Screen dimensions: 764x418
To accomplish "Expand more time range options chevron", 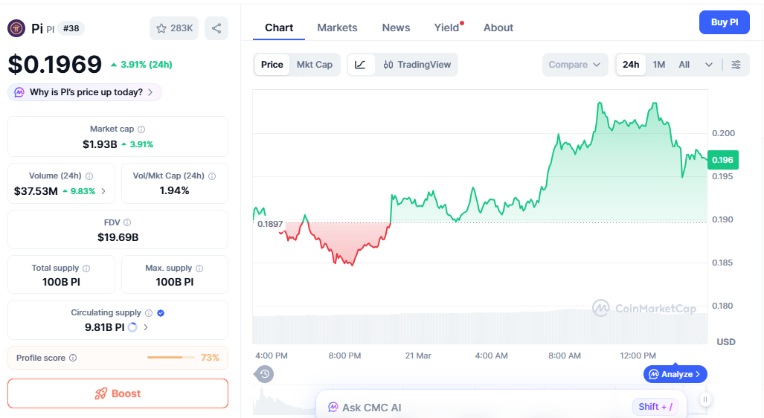I will [709, 65].
